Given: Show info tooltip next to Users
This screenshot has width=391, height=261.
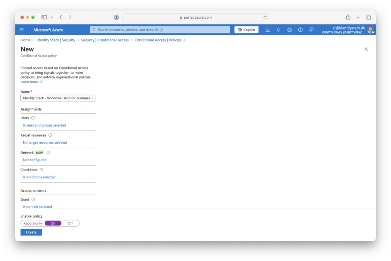Looking at the screenshot, I should tap(33, 118).
